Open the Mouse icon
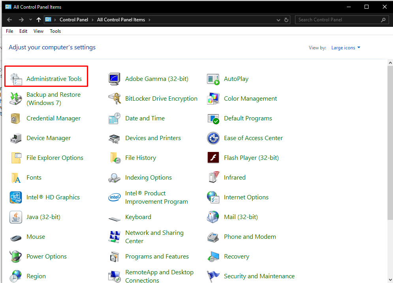The height and width of the screenshot is (283, 393). 16,238
